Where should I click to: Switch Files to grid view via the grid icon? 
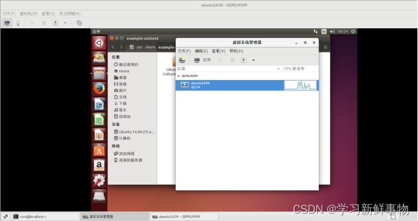point(326,48)
